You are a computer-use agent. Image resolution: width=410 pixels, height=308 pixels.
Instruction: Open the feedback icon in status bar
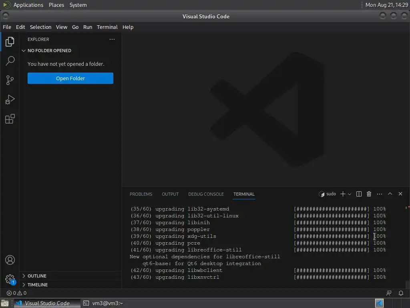pos(389,293)
